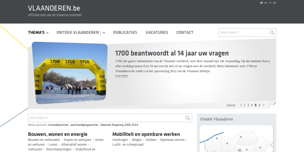Viewport: 304px width, 152px height.
Task: Open the ONTDEK VLAANDEREN menu
Action: coord(78,32)
